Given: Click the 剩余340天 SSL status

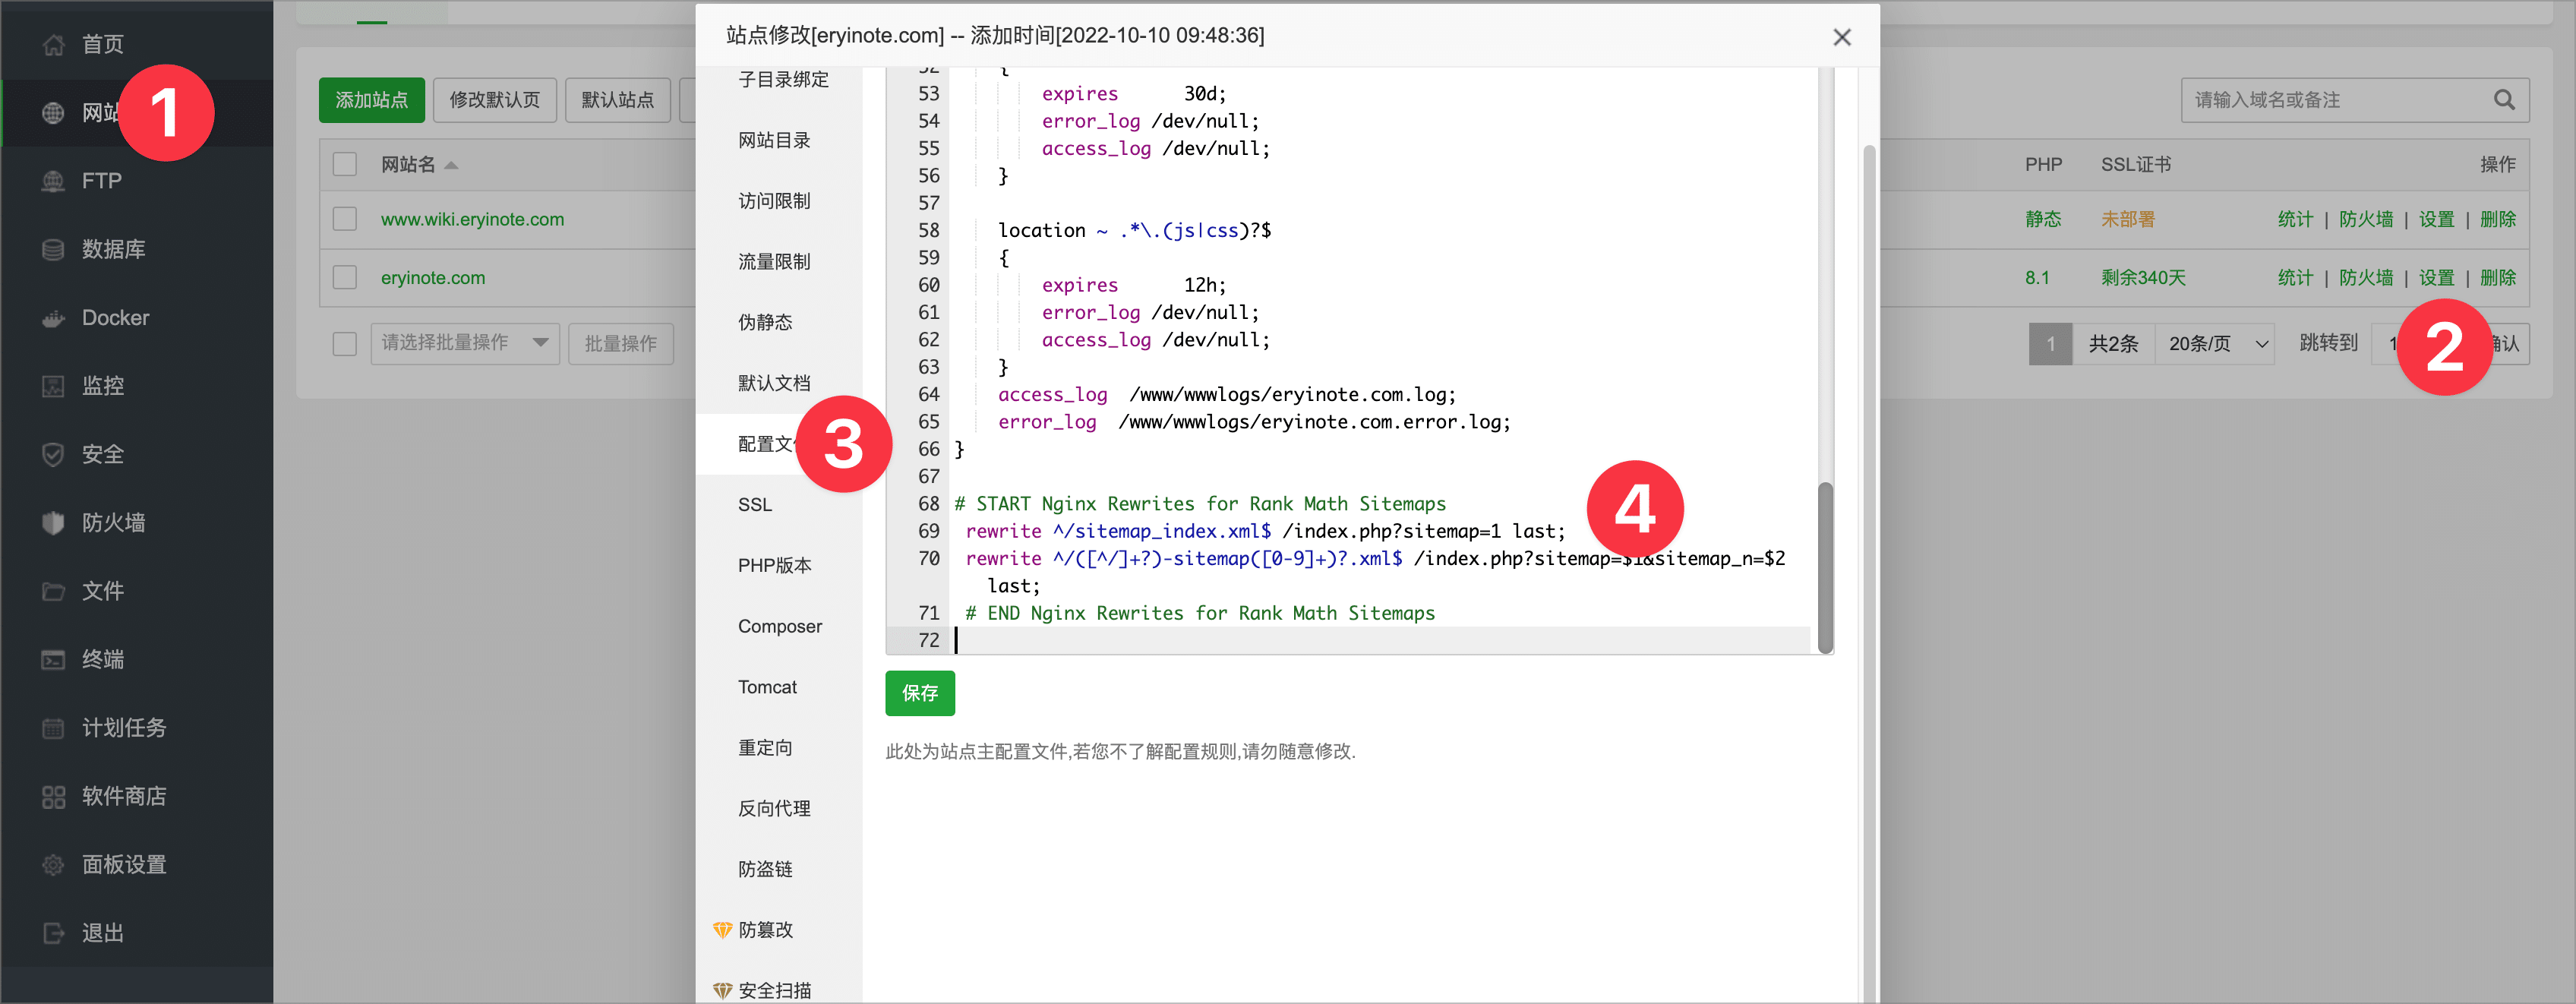Looking at the screenshot, I should click(x=2143, y=277).
